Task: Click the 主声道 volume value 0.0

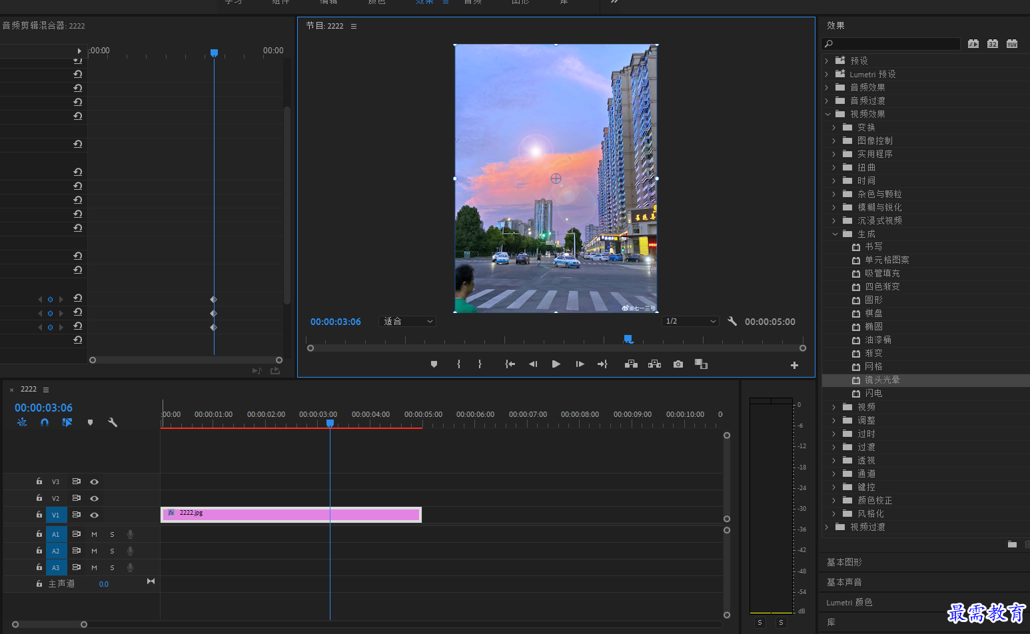Action: (x=104, y=584)
